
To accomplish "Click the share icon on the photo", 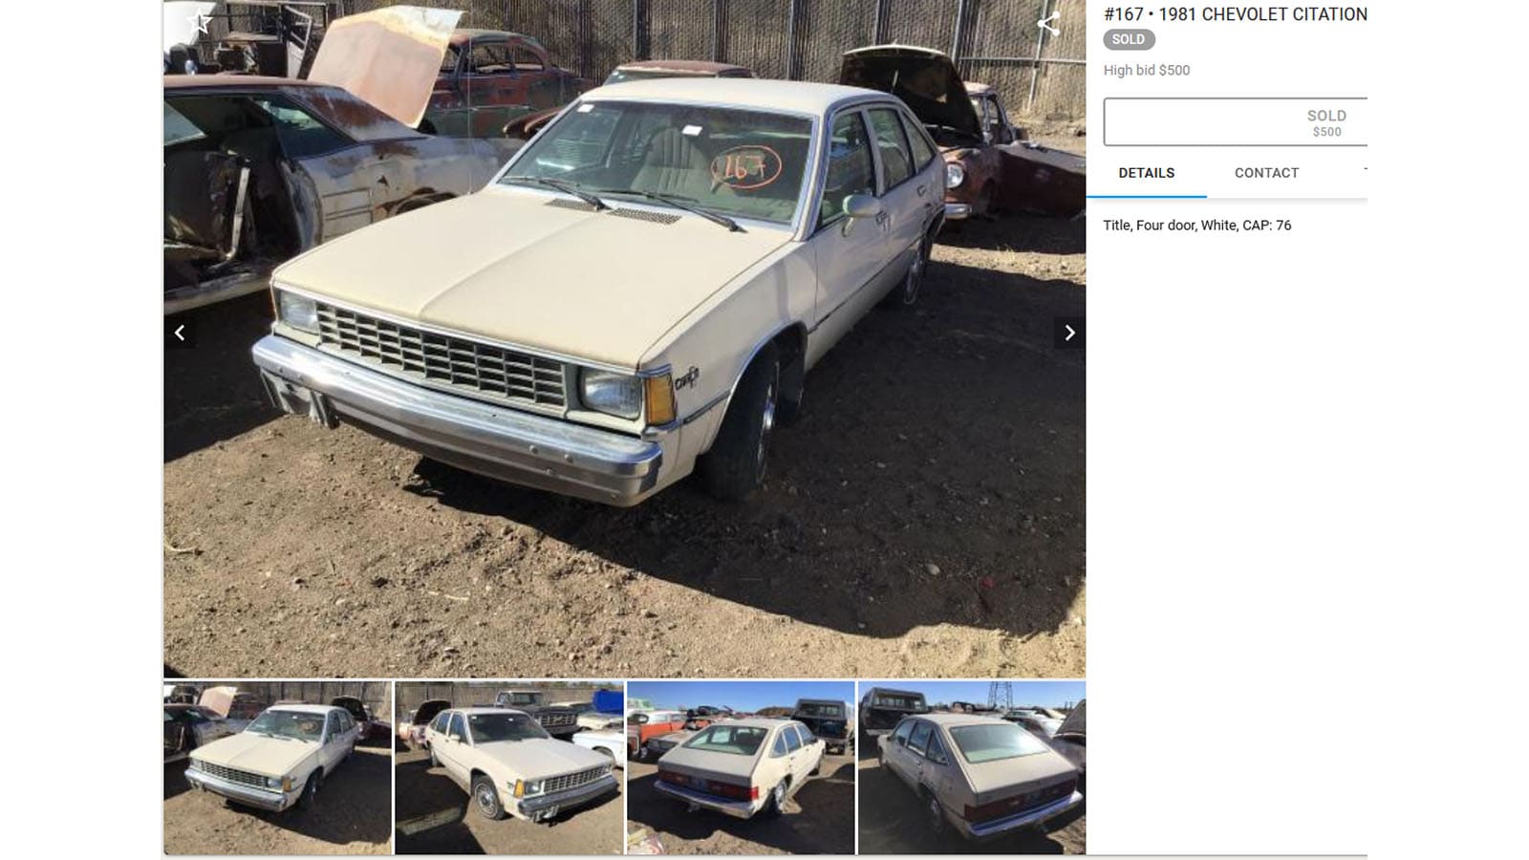I will pos(1048,25).
